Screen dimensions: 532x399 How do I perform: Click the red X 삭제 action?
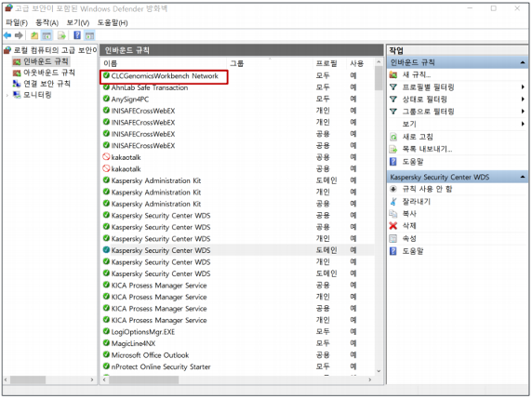pos(393,226)
